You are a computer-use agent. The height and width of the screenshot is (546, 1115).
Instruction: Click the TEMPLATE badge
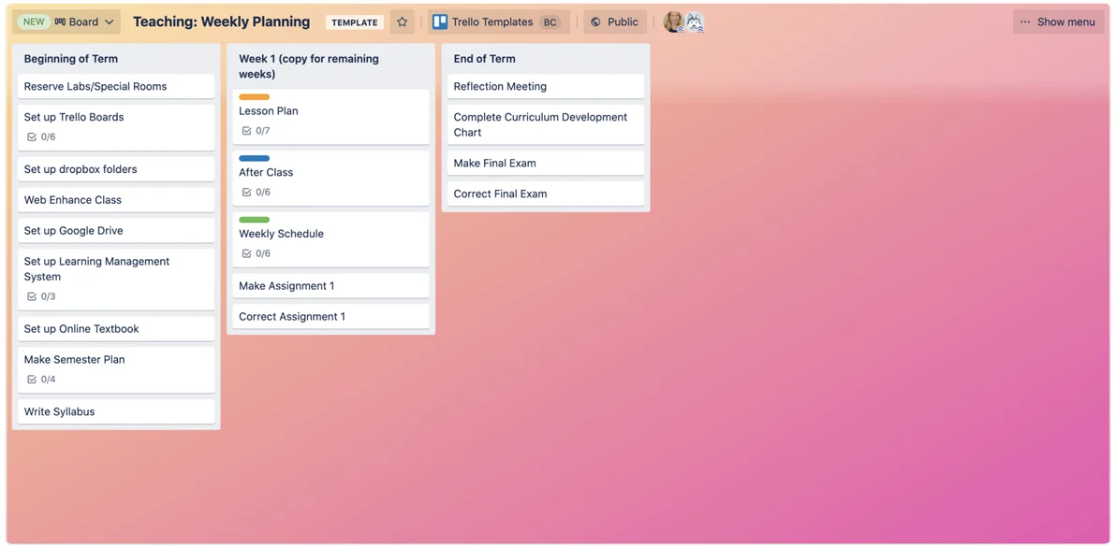click(x=355, y=22)
